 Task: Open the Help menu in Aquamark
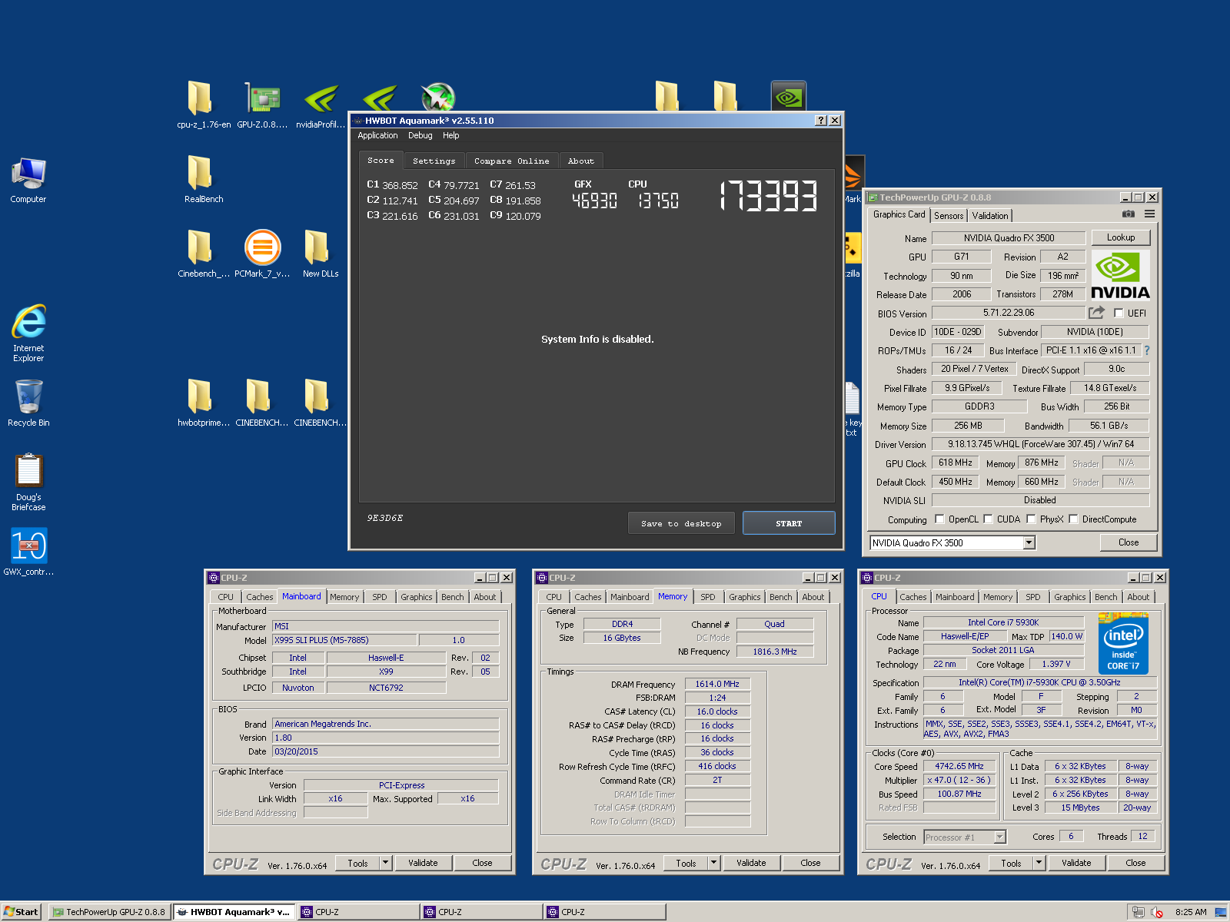(451, 135)
